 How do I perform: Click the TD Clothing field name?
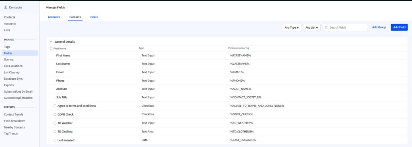coord(65,131)
